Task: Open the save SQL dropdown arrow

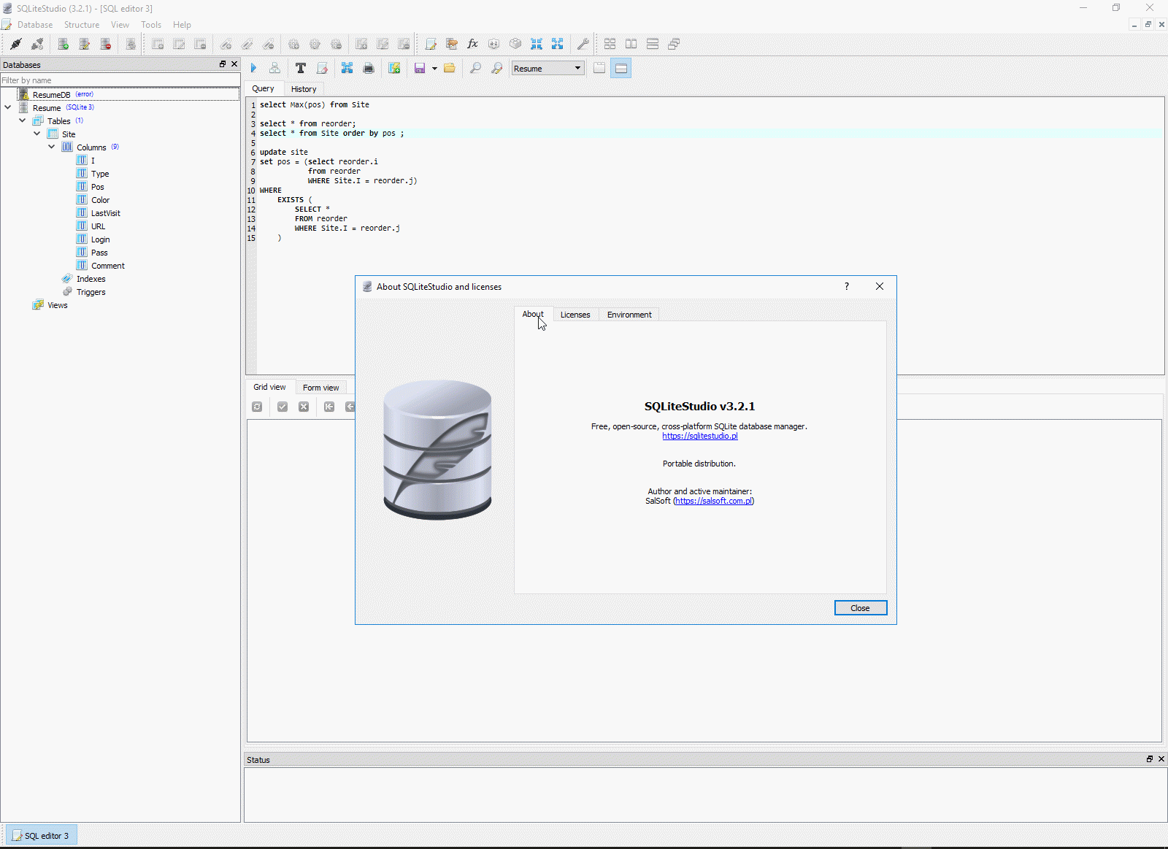Action: [x=434, y=69]
